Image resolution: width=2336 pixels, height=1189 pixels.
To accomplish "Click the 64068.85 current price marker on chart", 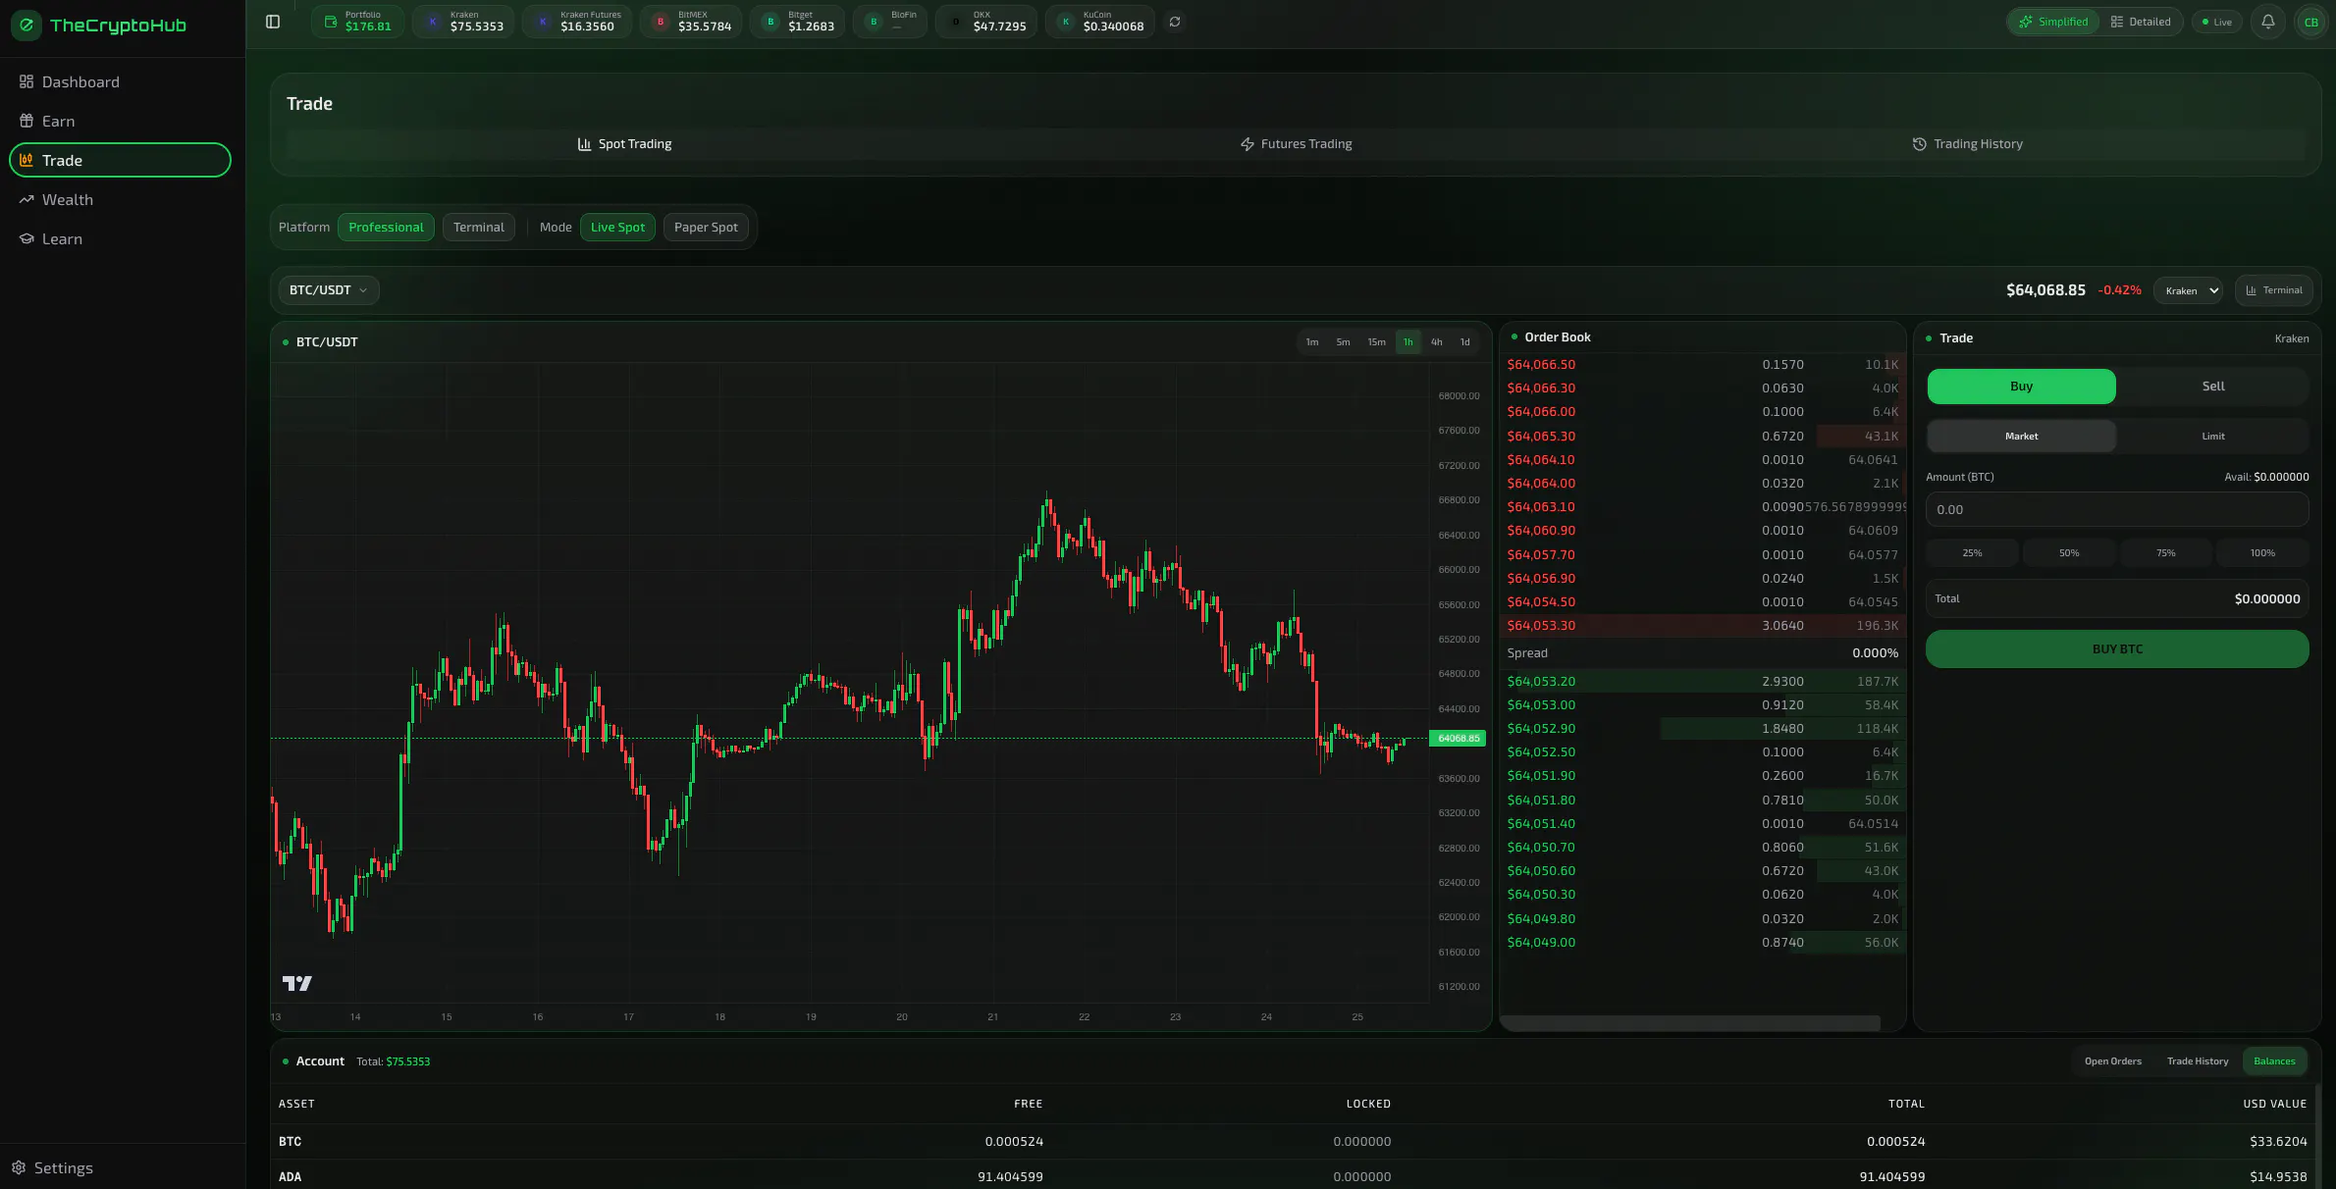I will [x=1458, y=739].
